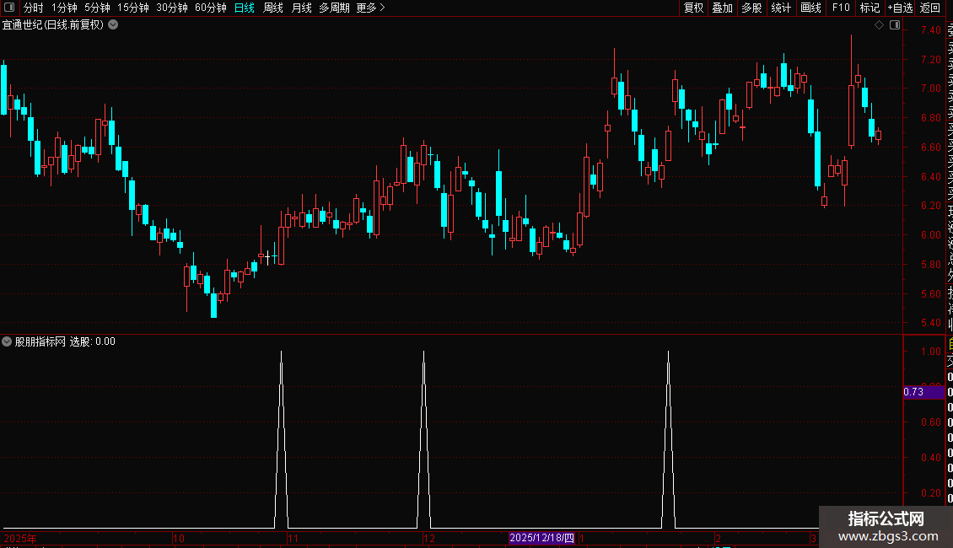
Task: Expand the 更多 more periods menu
Action: 371,8
